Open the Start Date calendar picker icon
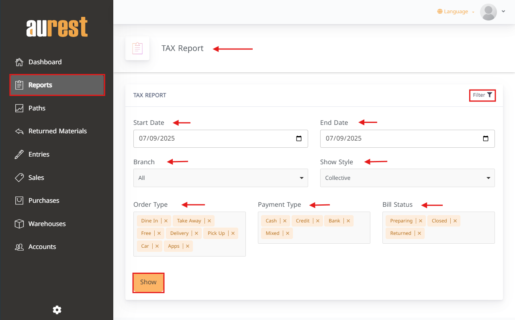 298,139
